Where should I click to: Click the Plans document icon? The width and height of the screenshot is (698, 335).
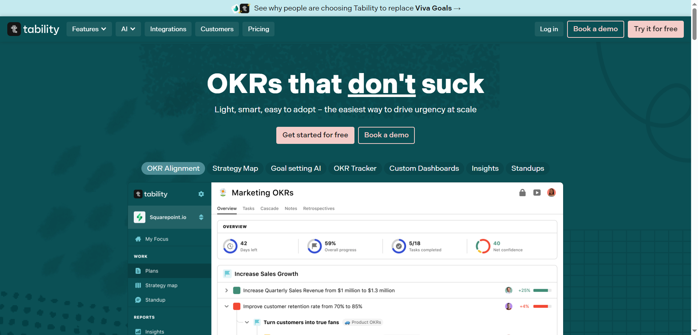click(138, 271)
